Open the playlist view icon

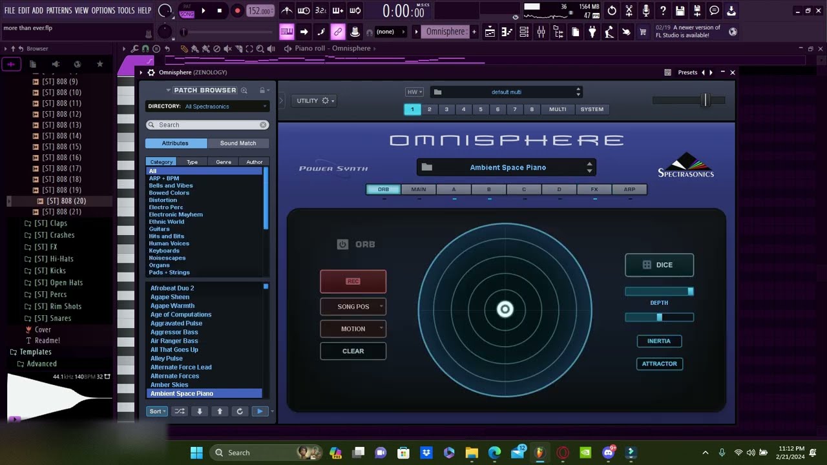click(x=490, y=32)
